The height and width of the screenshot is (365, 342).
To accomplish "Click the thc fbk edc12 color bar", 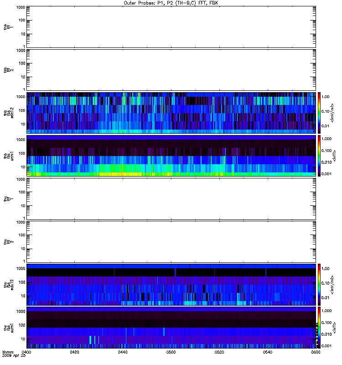I will coord(319,285).
